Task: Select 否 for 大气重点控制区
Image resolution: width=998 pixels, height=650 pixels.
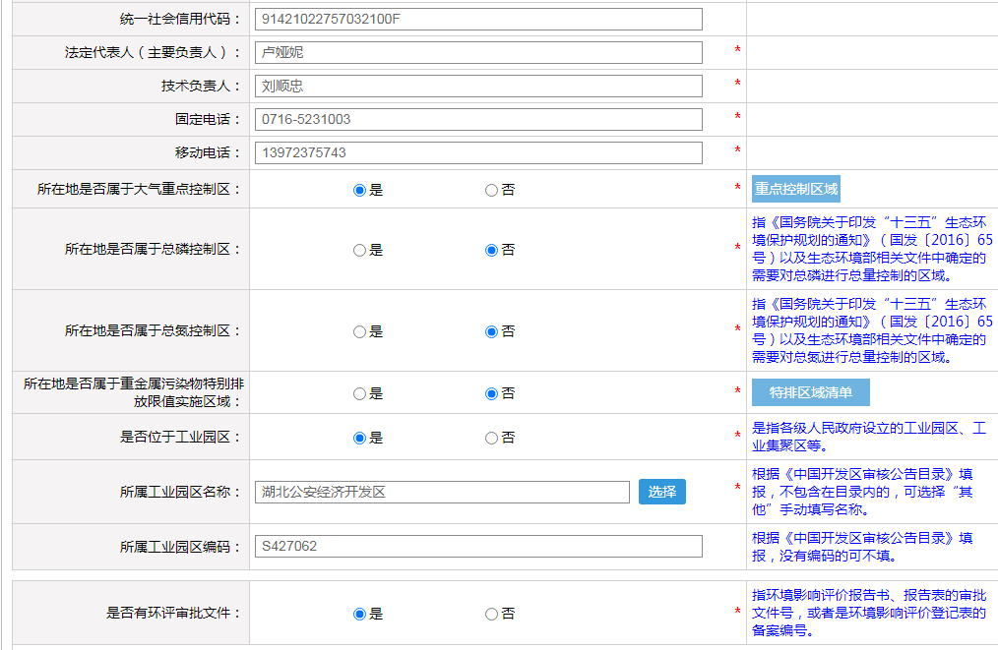Action: tap(491, 190)
